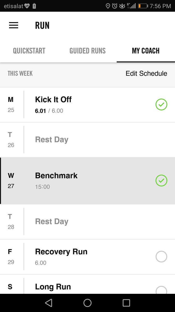
Task: Tap the battery icon in status bar
Action: pyautogui.click(x=143, y=6)
